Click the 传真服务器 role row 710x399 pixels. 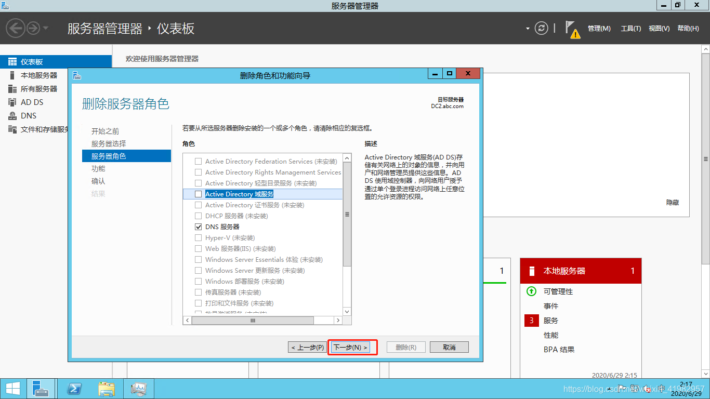[263, 292]
